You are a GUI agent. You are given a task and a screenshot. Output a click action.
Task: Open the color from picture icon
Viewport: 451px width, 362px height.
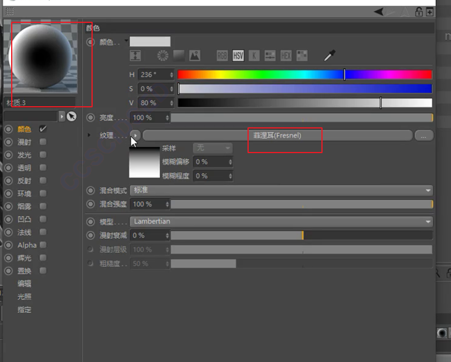pos(195,56)
